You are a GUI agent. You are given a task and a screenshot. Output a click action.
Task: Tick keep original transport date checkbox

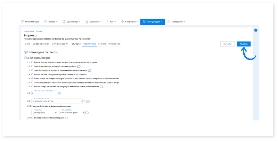tap(32, 74)
